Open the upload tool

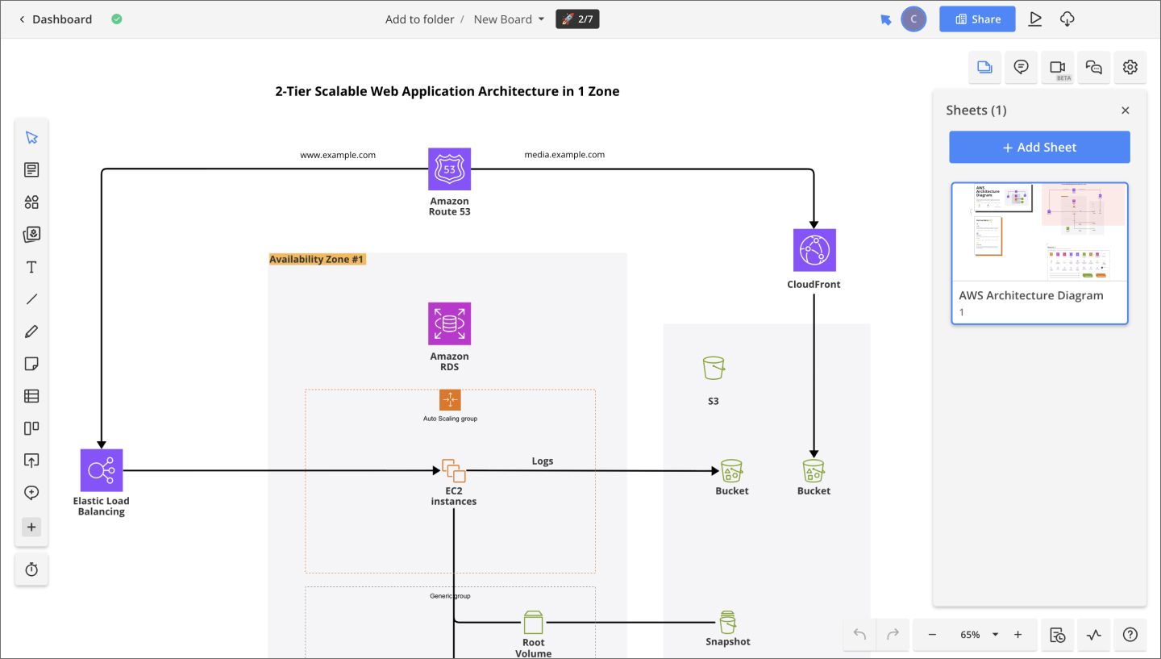tap(31, 461)
